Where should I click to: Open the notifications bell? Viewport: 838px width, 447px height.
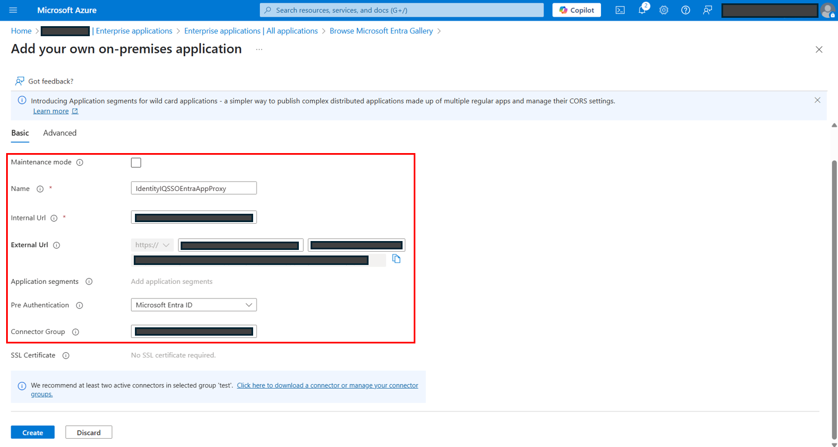click(642, 10)
